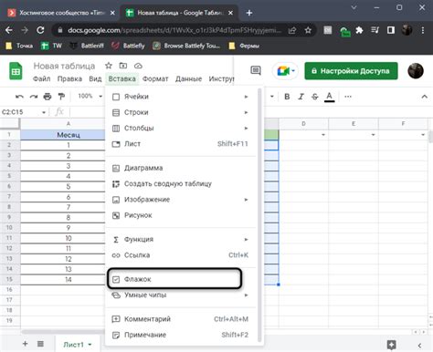
Task: Choose Создать сводную таблицу
Action: tap(182, 184)
